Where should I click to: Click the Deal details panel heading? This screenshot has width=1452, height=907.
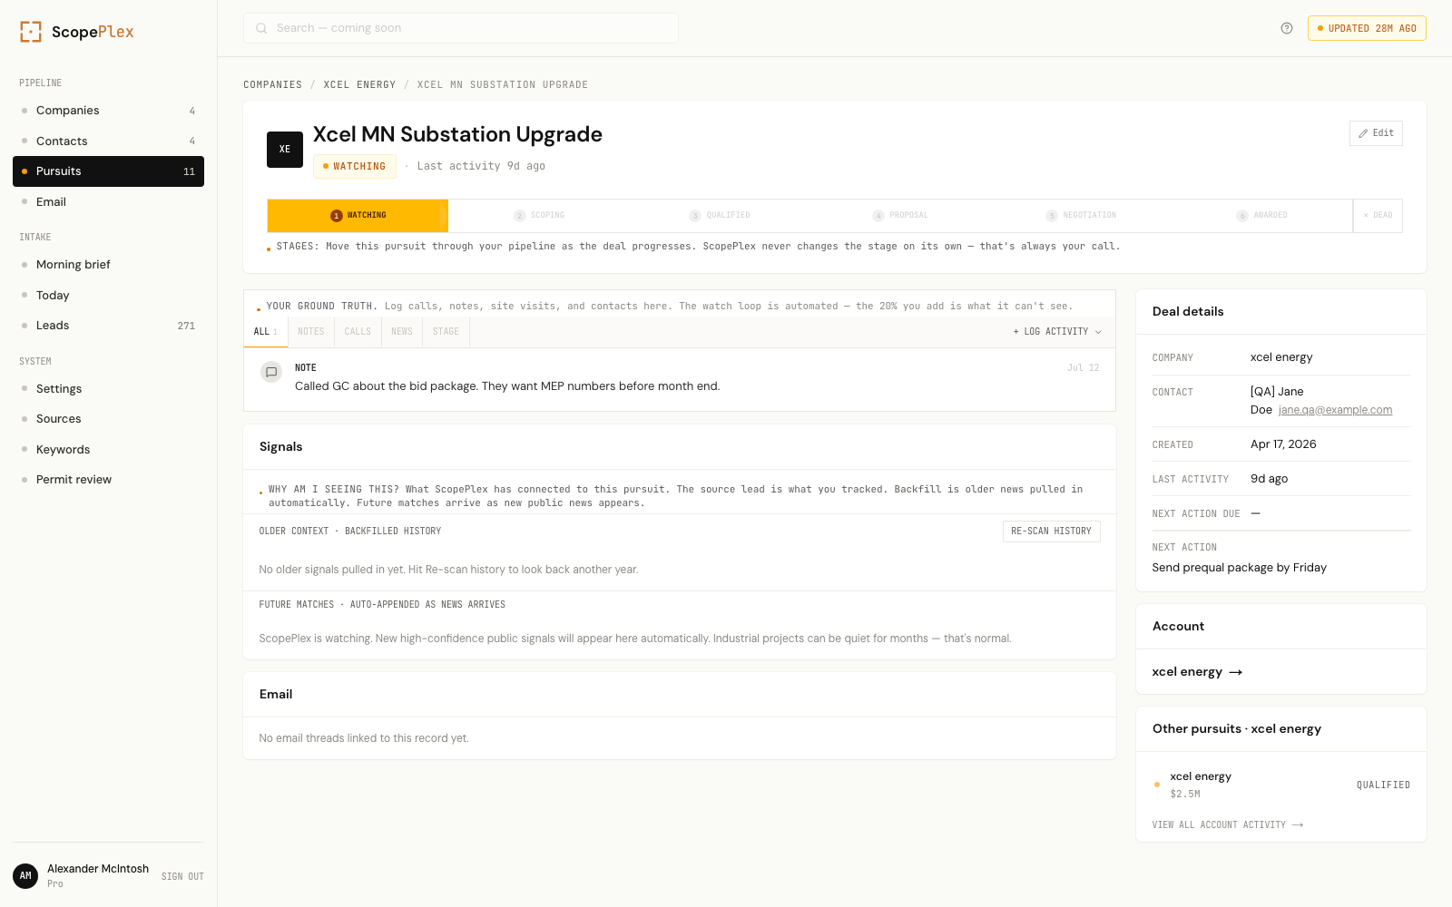click(1188, 312)
